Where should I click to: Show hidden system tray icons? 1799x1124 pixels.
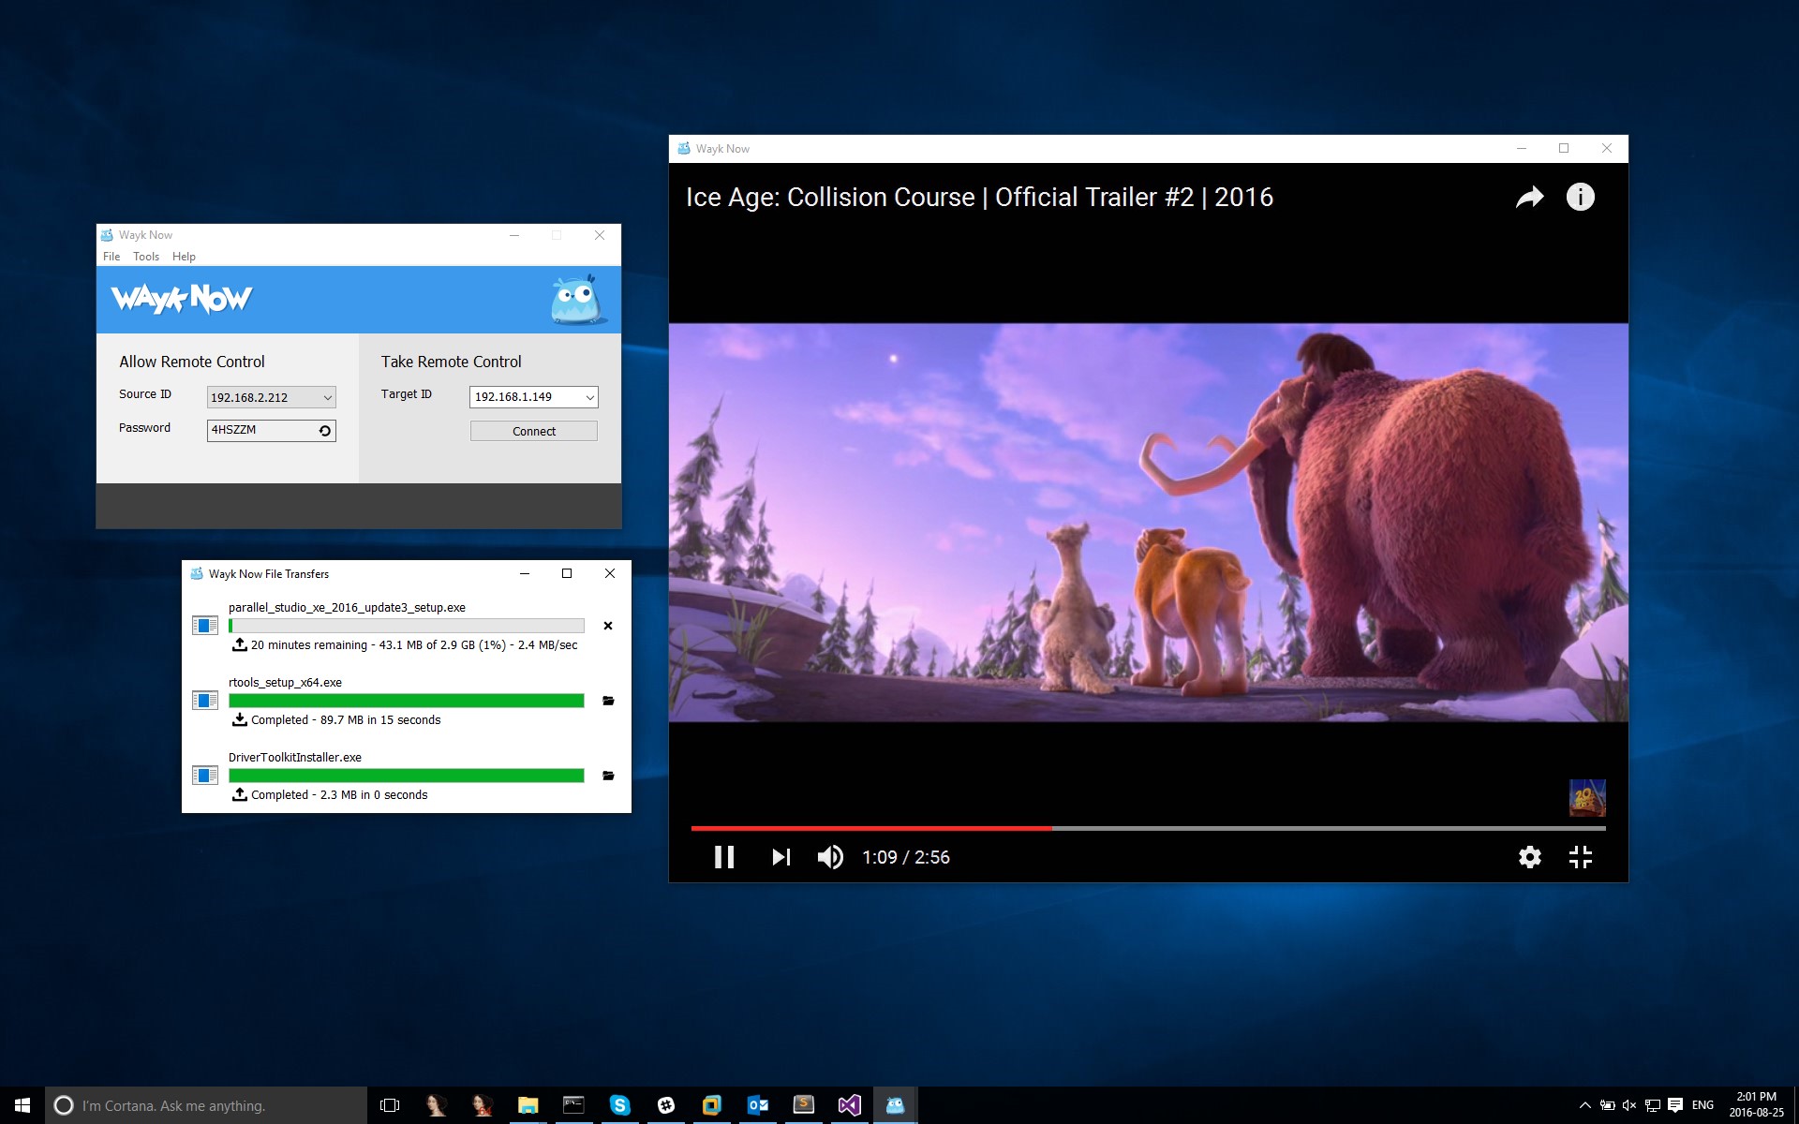tap(1584, 1105)
